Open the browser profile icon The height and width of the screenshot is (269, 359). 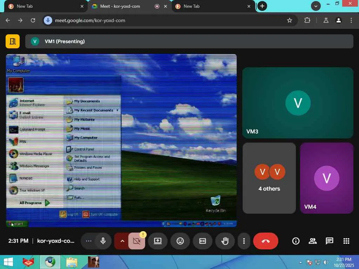339,20
